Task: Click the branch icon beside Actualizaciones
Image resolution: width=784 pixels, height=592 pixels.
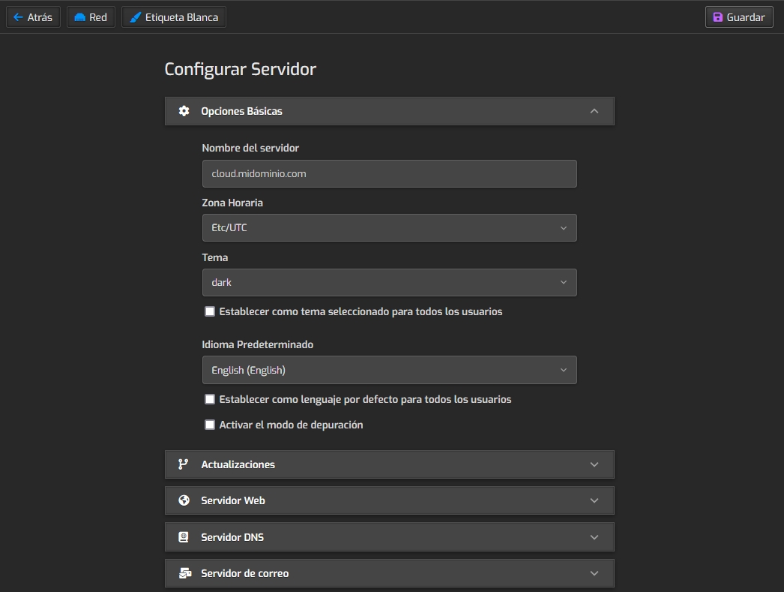Action: [x=184, y=464]
